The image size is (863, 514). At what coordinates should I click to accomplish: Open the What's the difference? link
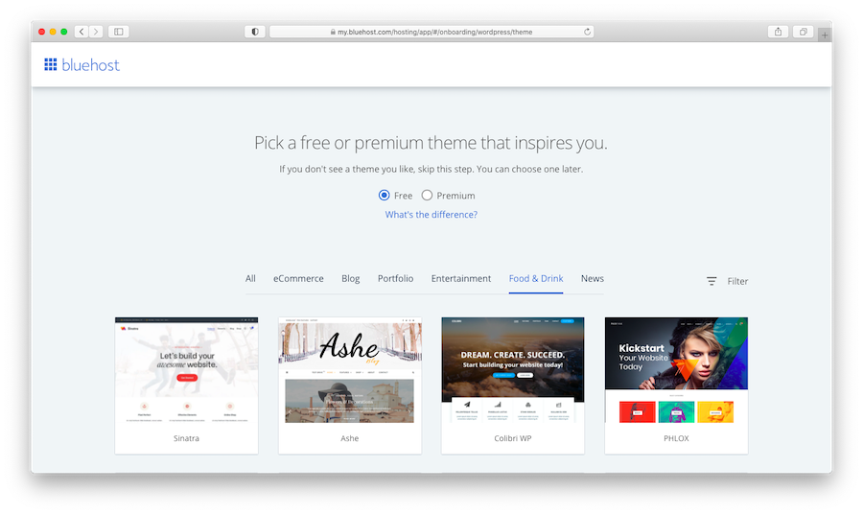click(431, 215)
